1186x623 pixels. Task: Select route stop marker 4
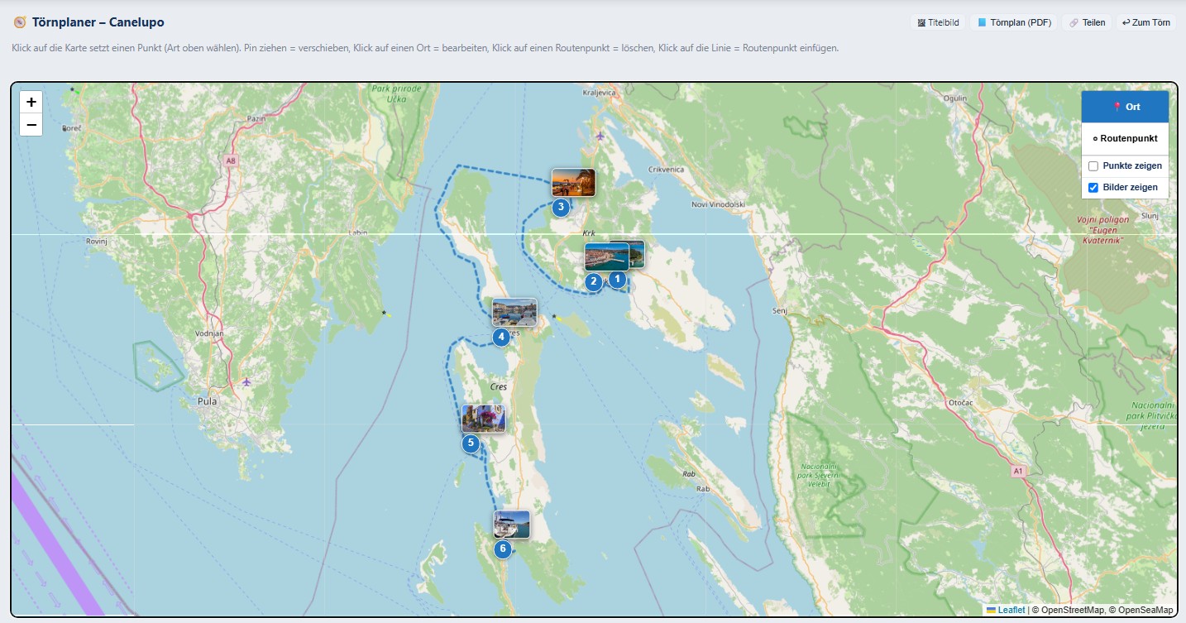pyautogui.click(x=501, y=337)
